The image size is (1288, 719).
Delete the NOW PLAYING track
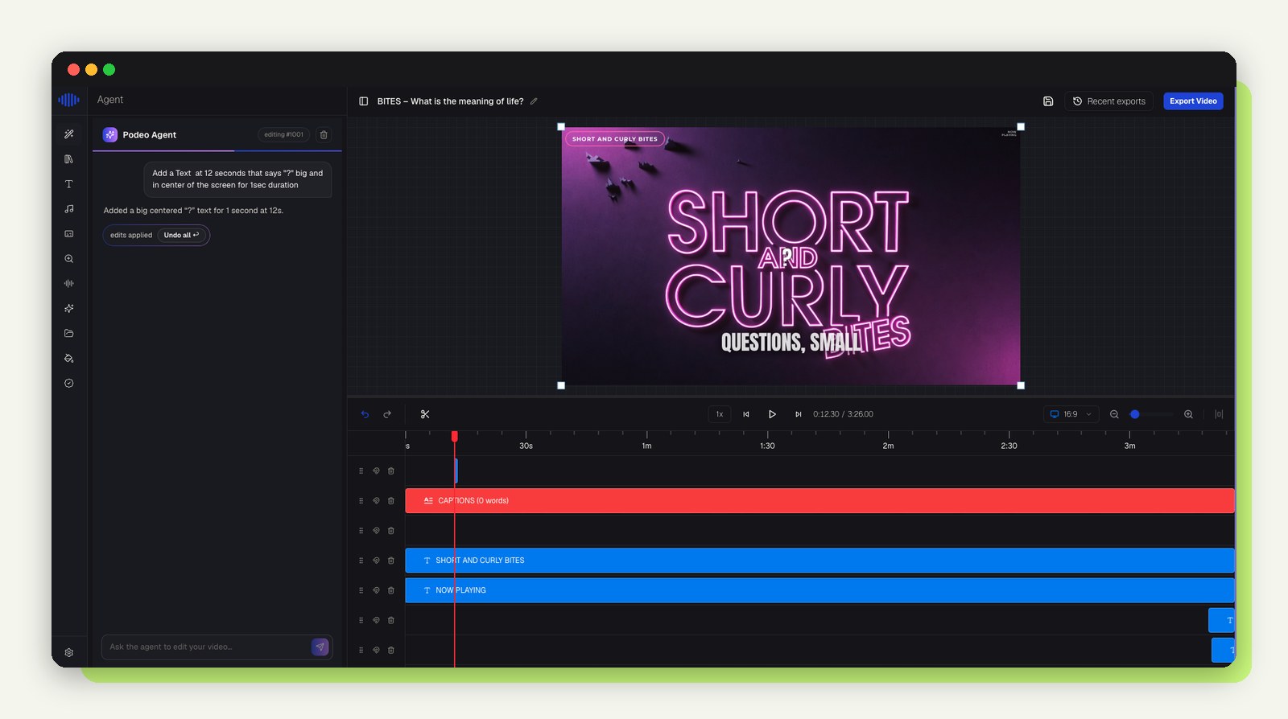pos(391,590)
